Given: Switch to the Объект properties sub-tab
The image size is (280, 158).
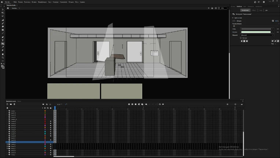Looking at the screenshot, I should pos(254,10).
